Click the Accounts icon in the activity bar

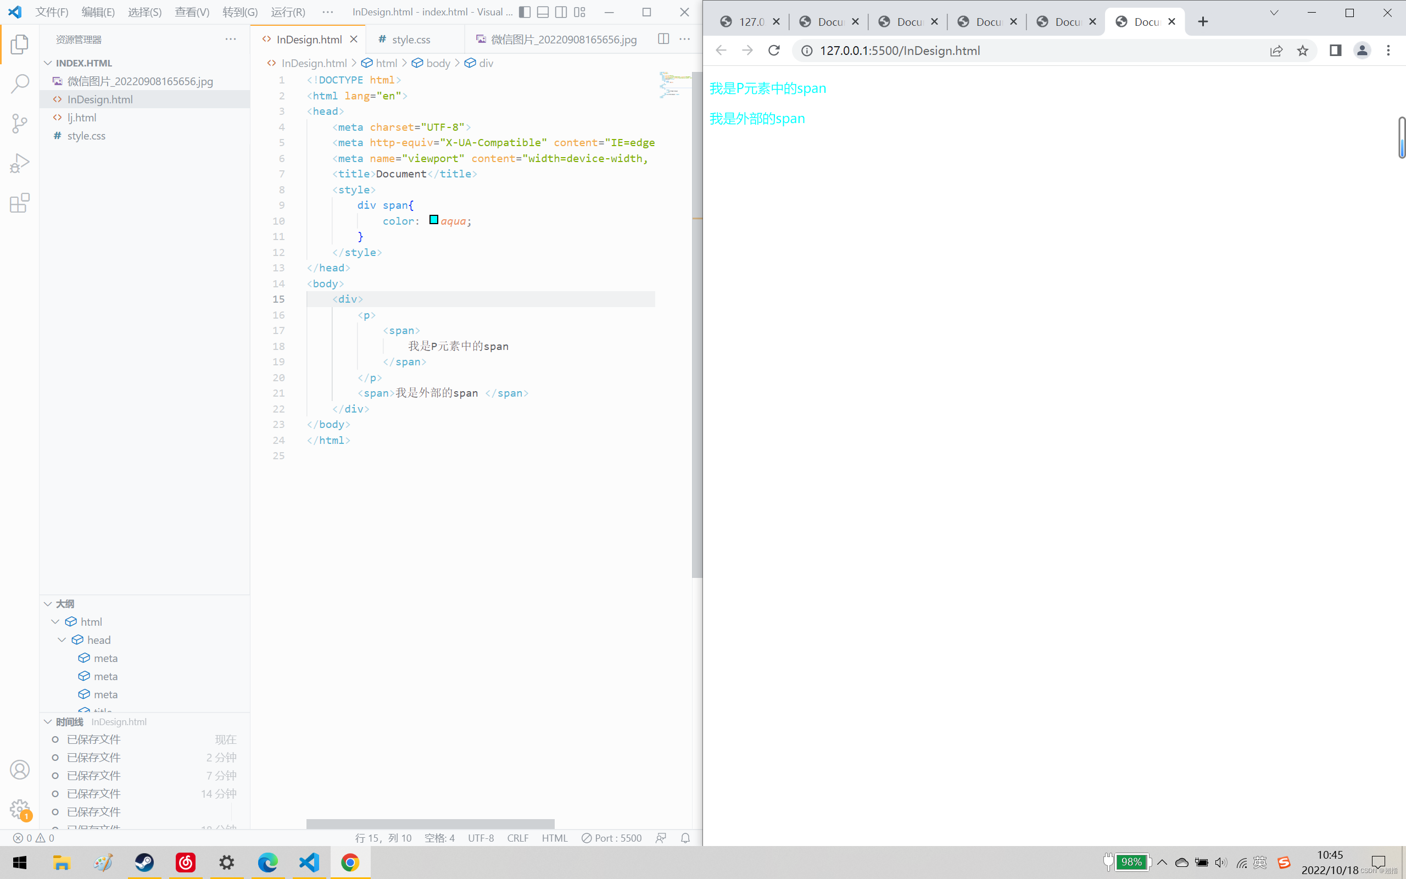coord(19,769)
